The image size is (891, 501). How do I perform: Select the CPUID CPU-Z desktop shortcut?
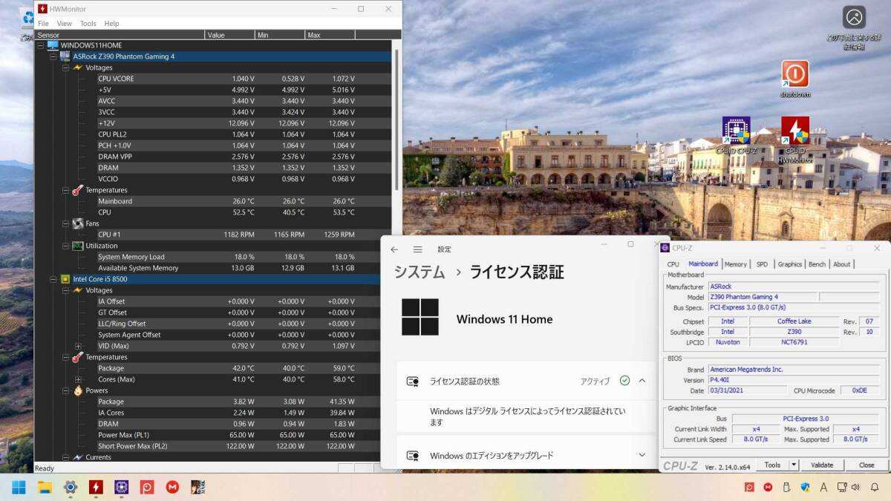click(736, 136)
